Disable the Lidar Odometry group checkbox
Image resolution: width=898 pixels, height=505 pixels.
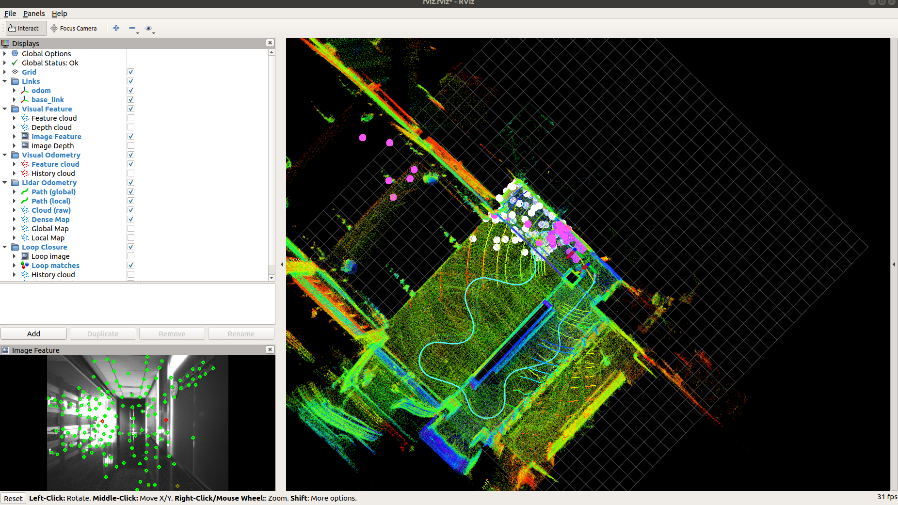coord(131,182)
